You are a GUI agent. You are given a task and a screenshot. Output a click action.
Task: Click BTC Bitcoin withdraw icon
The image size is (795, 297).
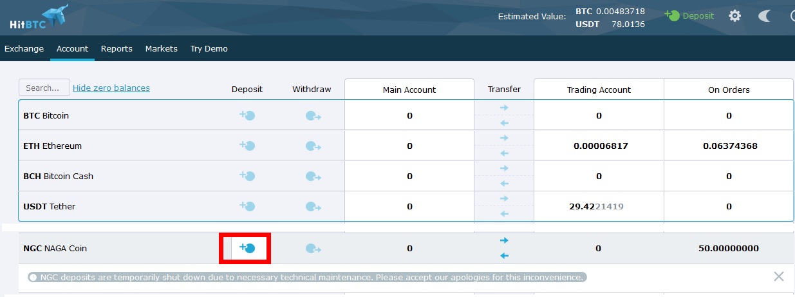tap(313, 116)
